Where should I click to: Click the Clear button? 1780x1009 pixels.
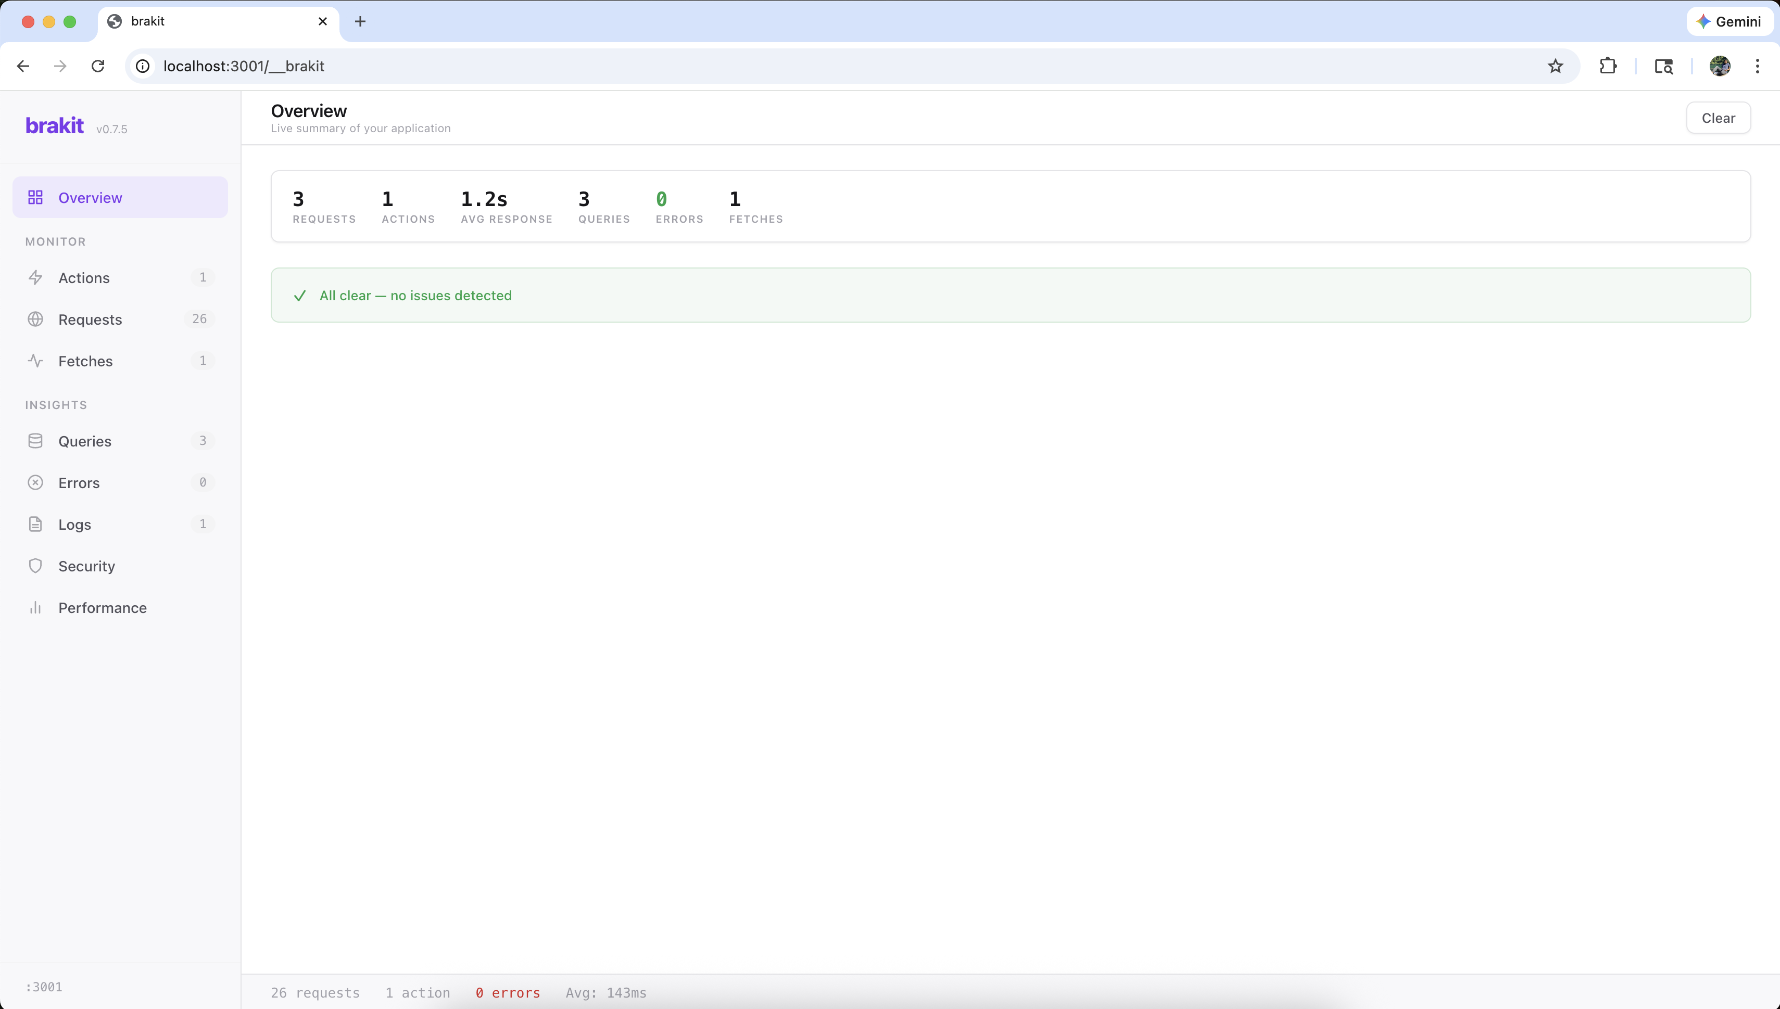1719,118
